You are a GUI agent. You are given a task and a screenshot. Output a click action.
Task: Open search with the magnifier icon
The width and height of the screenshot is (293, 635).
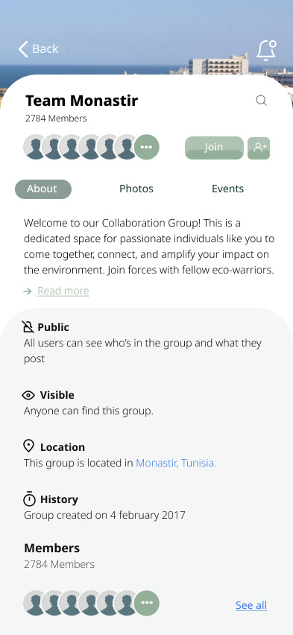pyautogui.click(x=262, y=100)
